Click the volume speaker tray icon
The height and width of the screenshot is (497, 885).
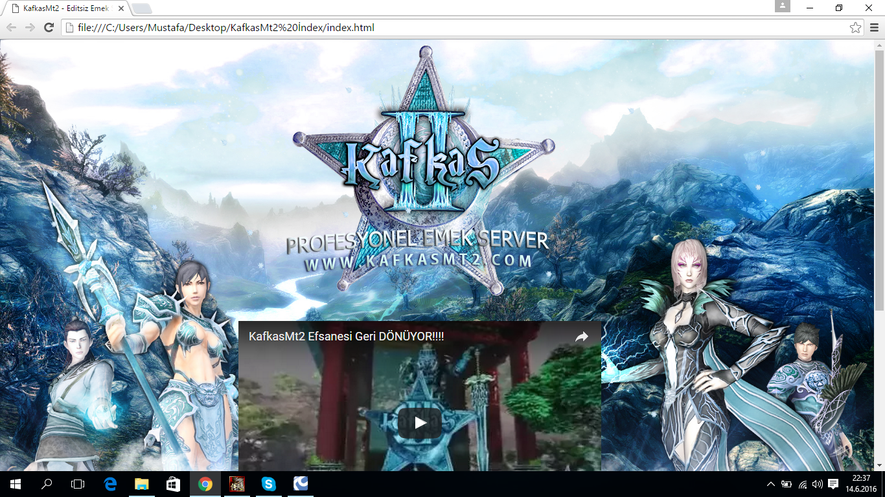[x=817, y=484]
